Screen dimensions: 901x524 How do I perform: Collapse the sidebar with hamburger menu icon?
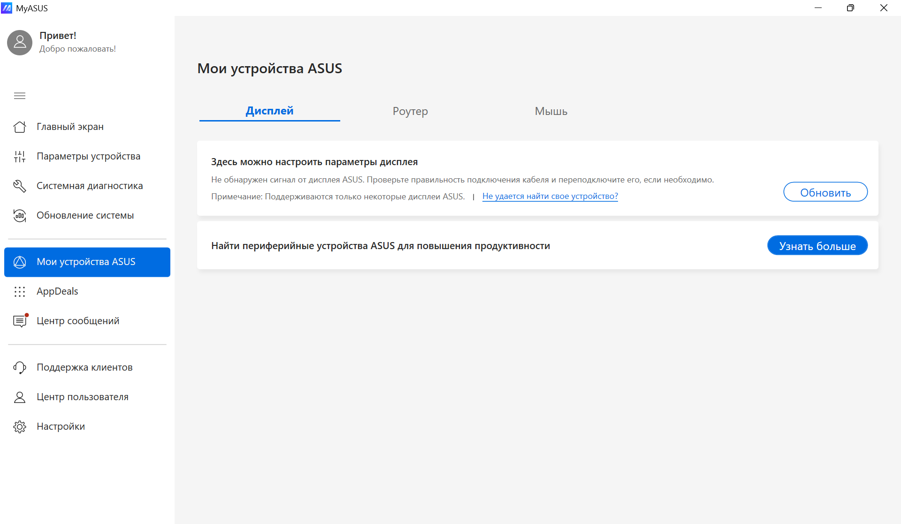tap(20, 96)
